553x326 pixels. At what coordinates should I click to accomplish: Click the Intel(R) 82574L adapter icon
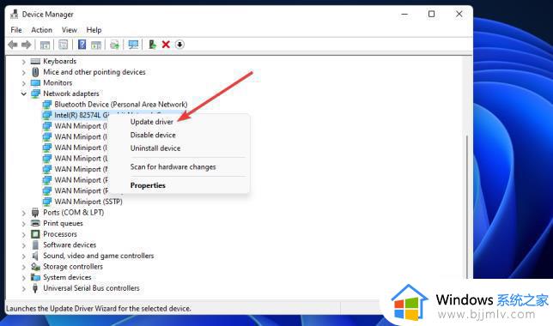point(47,115)
